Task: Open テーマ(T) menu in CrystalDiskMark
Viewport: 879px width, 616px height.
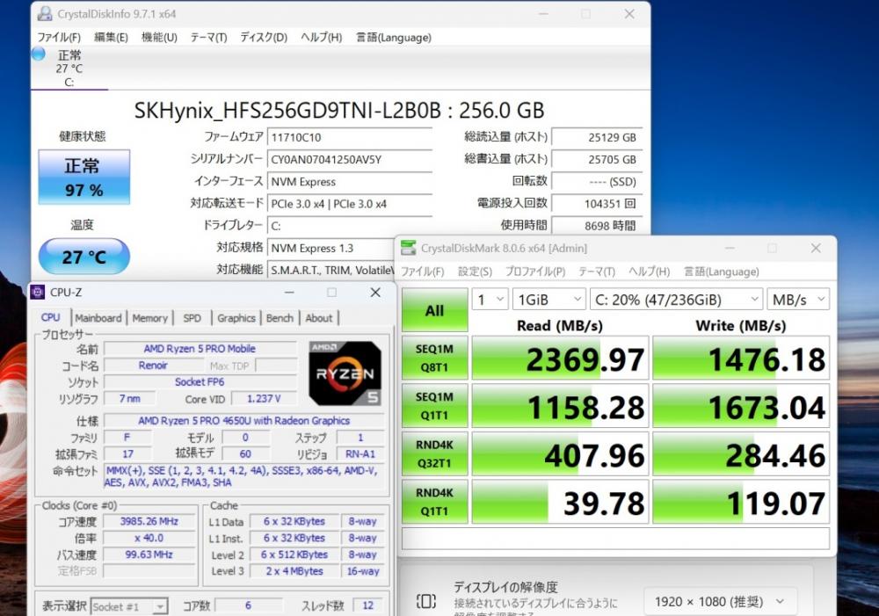Action: pyautogui.click(x=597, y=272)
